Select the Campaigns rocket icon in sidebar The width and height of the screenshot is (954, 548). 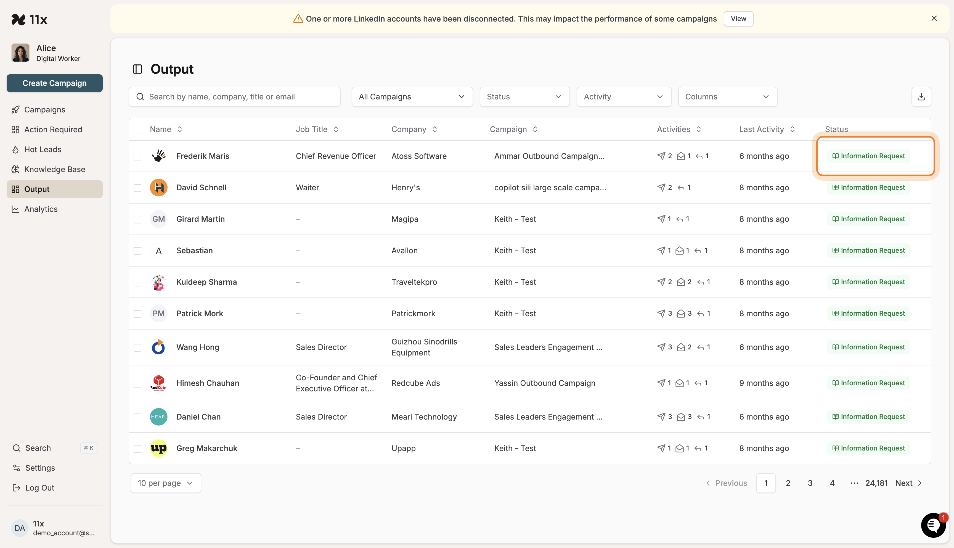pos(15,110)
